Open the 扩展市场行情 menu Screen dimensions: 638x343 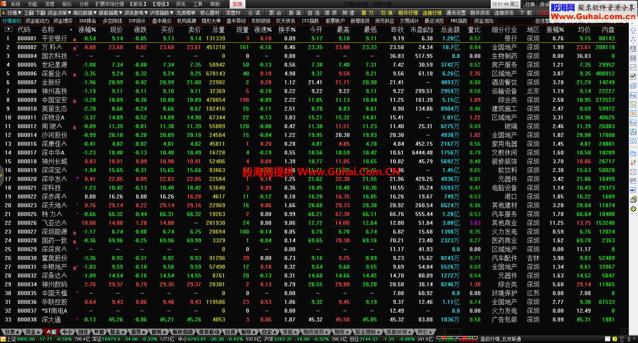coord(109,4)
